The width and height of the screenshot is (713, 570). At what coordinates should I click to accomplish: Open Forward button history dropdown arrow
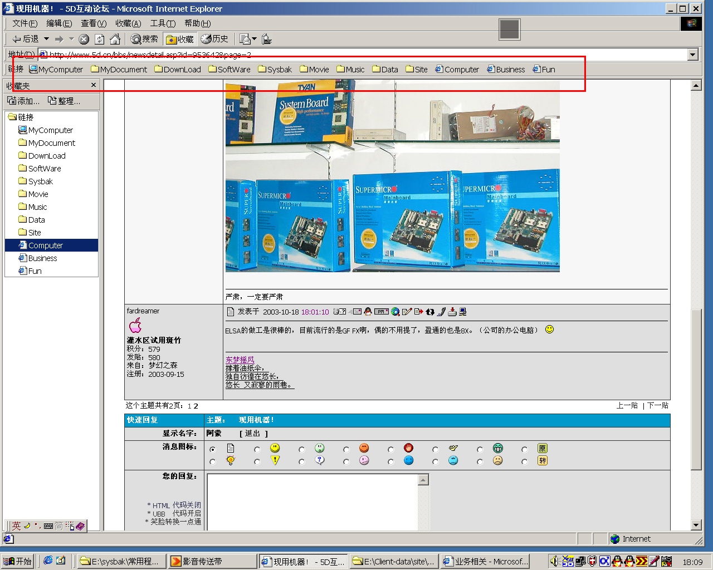71,39
